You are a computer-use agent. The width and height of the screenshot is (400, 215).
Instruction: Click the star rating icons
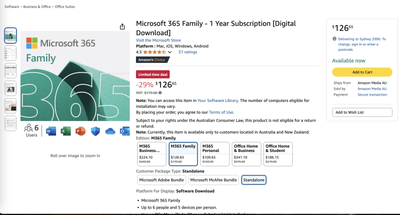point(155,52)
